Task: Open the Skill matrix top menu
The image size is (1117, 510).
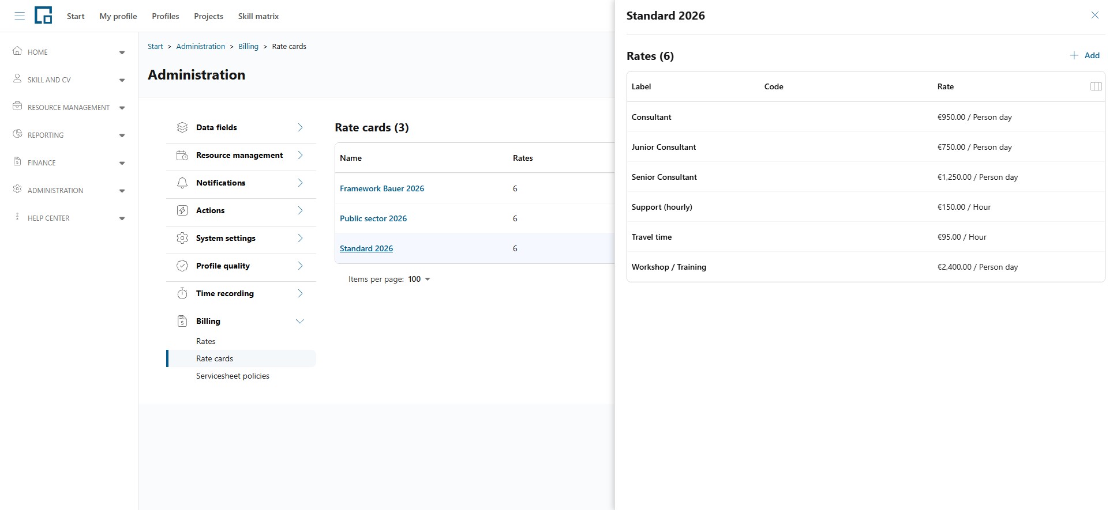Action: point(258,16)
